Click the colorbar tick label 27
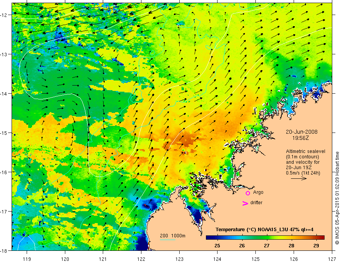Image resolution: width=340 pixels, height=262 pixels. 267,245
